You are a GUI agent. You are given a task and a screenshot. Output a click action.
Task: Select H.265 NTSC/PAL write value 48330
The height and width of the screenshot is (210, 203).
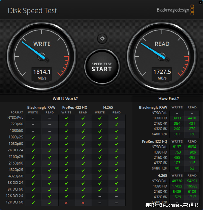click(177, 181)
